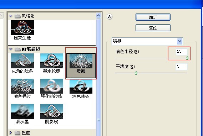The height and width of the screenshot is (136, 203).
Task: Select the 深色线条 filter thumbnail
Action: 81,86
